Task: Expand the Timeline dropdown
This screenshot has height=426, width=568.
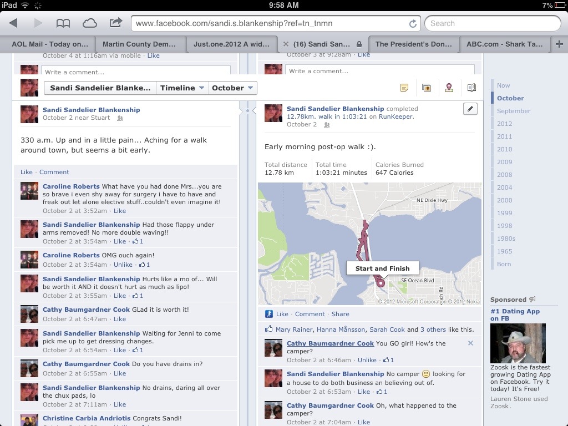Action: tap(182, 88)
